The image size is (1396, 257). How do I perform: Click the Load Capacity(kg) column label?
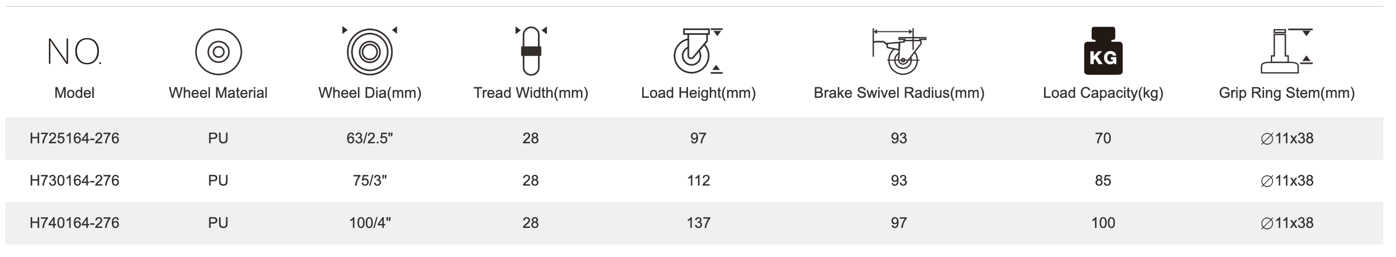tap(1103, 93)
